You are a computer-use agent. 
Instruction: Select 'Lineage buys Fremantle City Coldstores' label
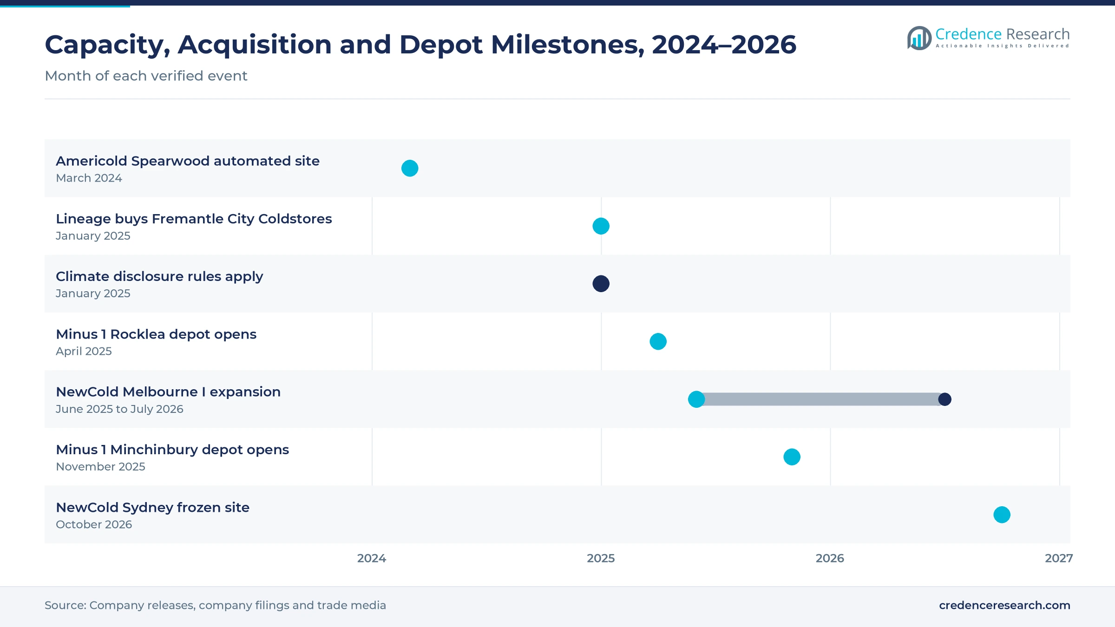(194, 219)
